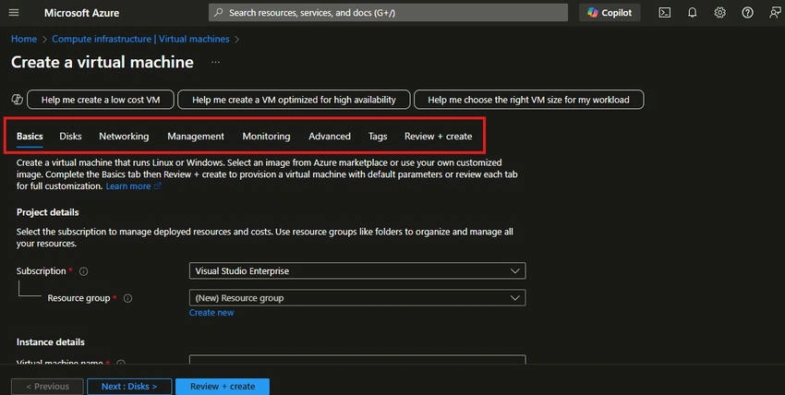785x395 pixels.
Task: Click the Virtual machine name input field
Action: pos(357,360)
